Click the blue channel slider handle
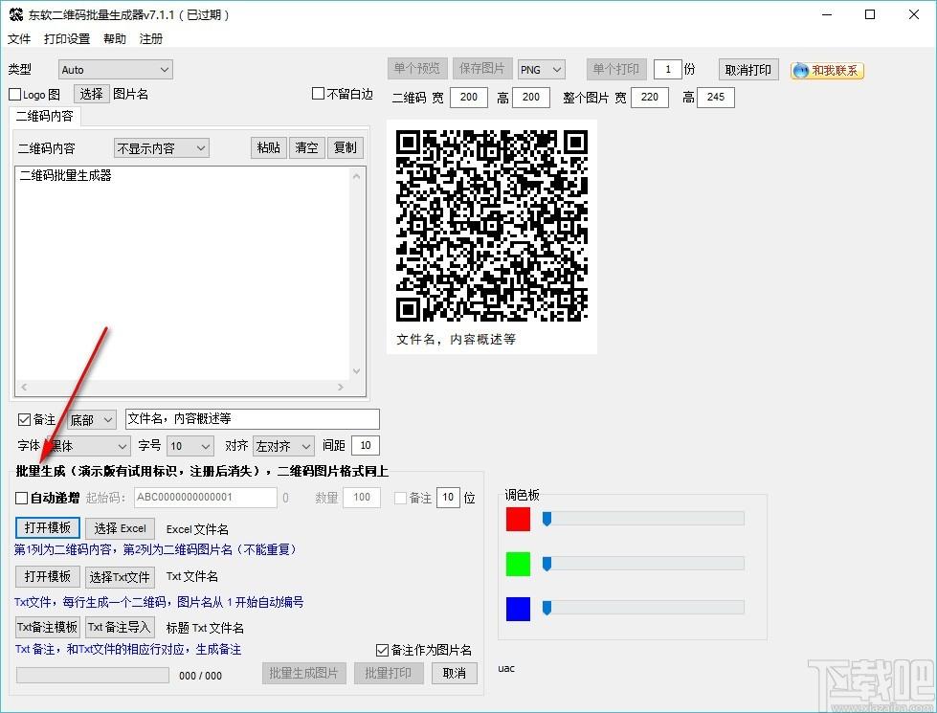 [547, 609]
